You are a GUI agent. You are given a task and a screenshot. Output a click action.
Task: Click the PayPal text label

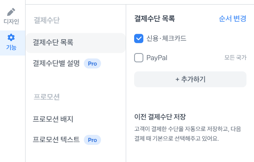click(x=157, y=58)
